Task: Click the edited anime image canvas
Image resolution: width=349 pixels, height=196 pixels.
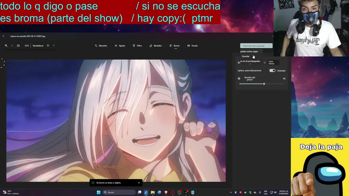Action: click(116, 121)
